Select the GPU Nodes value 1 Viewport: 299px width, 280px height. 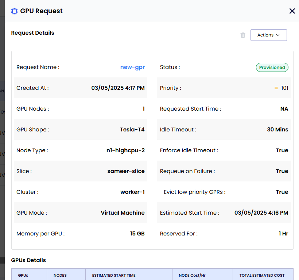coord(144,109)
